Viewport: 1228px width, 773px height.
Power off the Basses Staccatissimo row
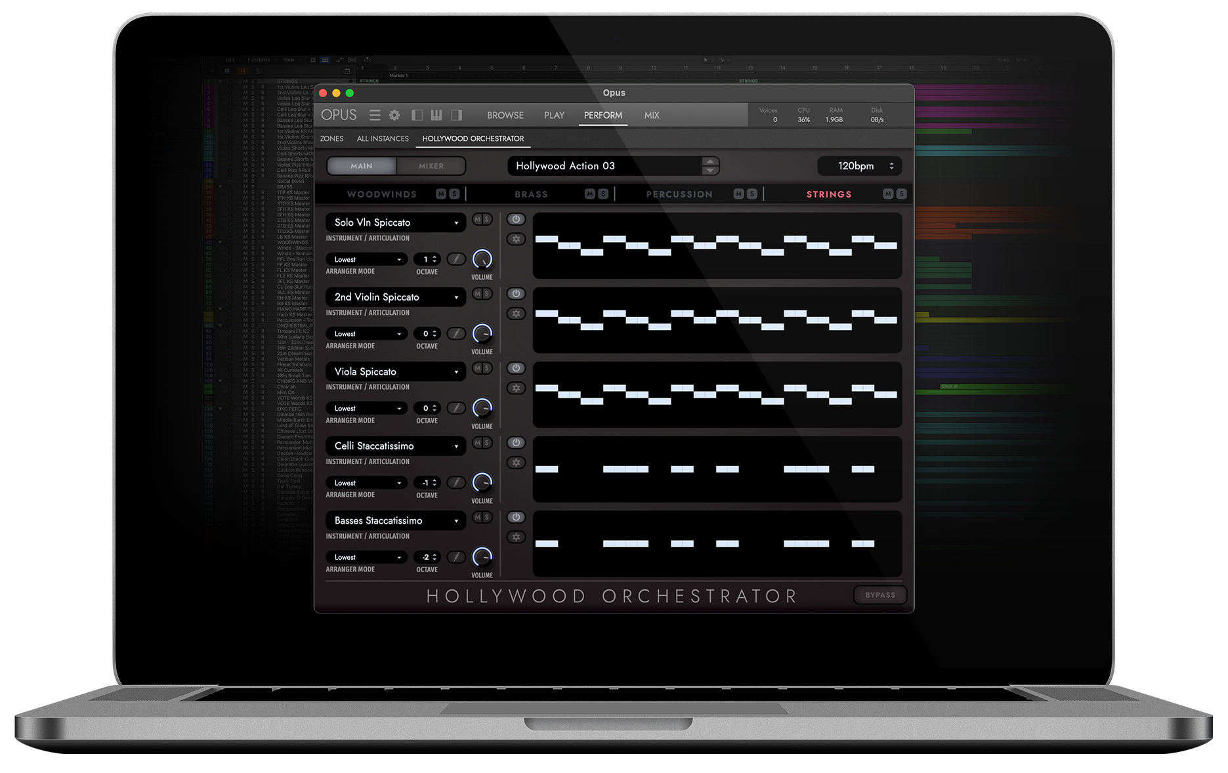516,517
